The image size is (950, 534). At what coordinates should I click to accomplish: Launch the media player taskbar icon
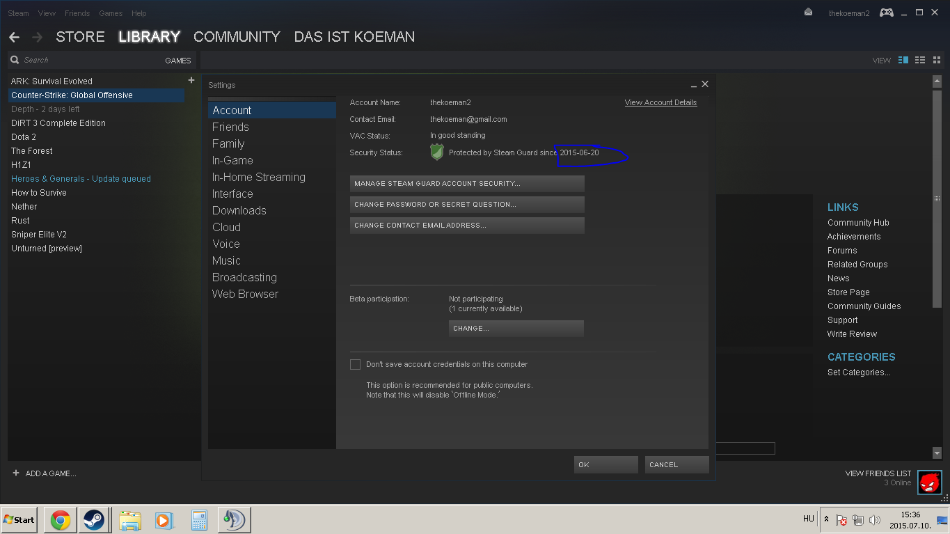(164, 520)
